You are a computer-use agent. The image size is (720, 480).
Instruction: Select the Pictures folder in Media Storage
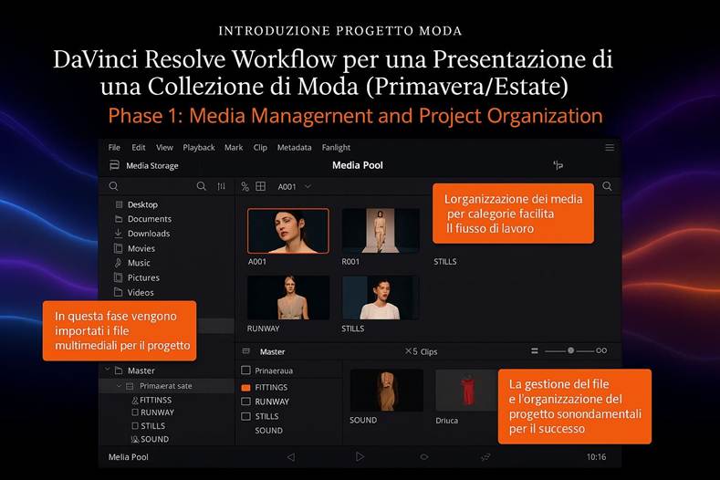pyautogui.click(x=143, y=277)
